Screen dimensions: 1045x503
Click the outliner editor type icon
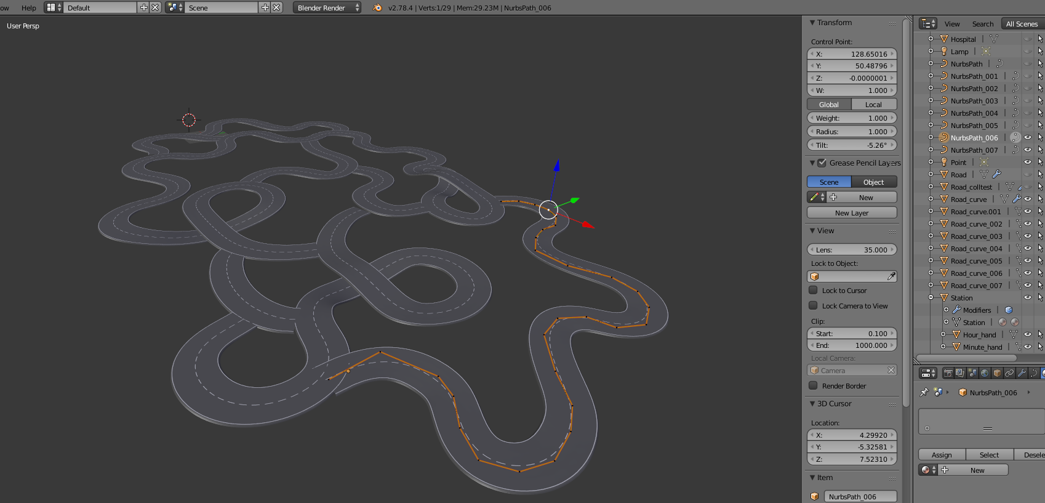[x=927, y=23]
